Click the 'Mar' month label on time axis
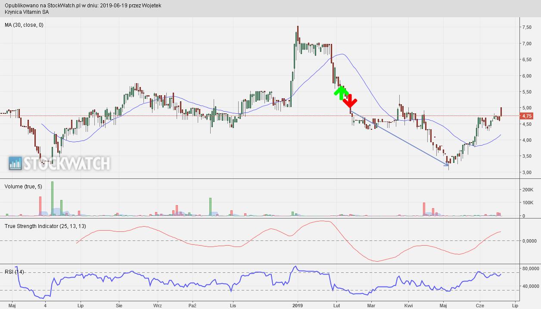 pyautogui.click(x=371, y=305)
